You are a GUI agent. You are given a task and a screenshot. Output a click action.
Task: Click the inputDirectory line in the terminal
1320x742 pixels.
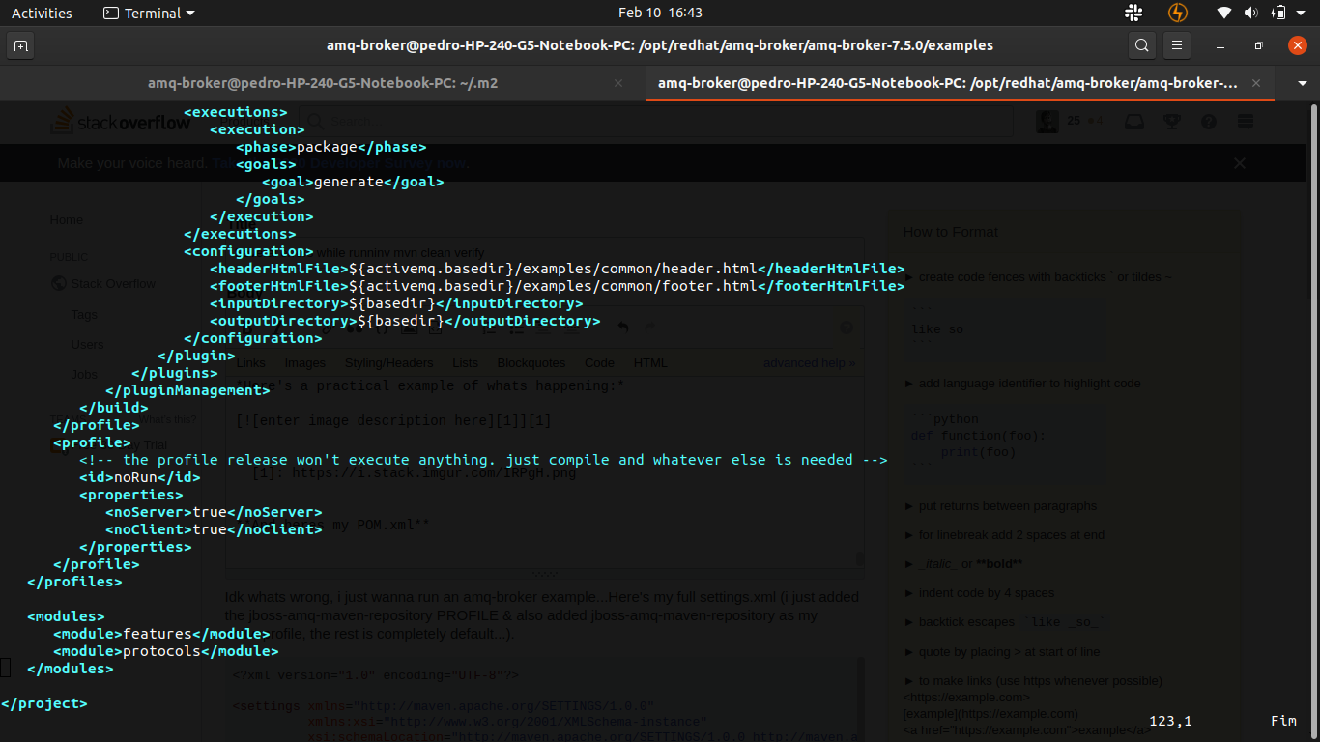pyautogui.click(x=396, y=303)
